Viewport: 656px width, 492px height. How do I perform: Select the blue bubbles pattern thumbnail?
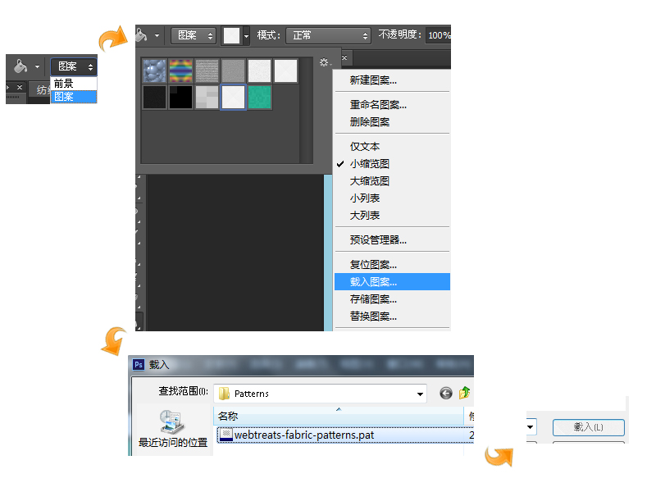[x=154, y=71]
